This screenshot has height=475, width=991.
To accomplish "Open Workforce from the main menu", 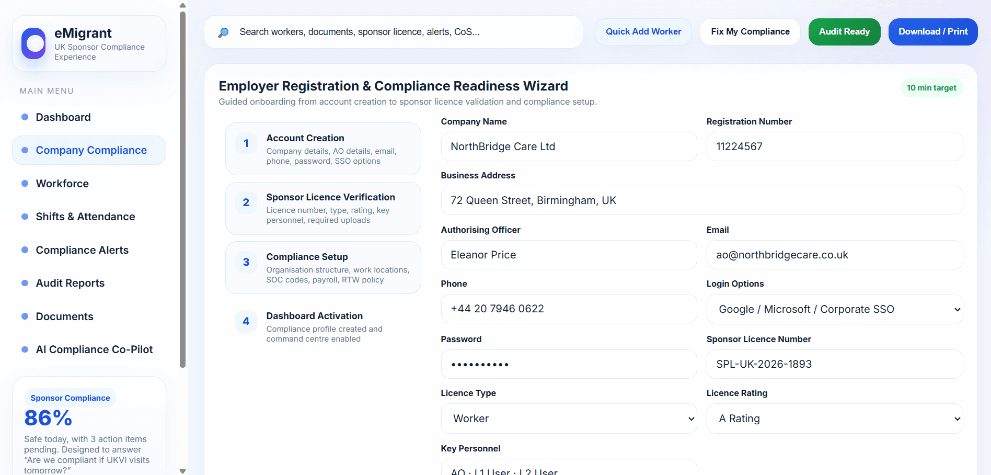I will click(x=62, y=184).
